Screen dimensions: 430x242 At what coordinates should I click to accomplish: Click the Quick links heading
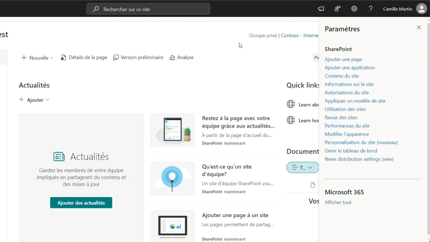pyautogui.click(x=303, y=85)
